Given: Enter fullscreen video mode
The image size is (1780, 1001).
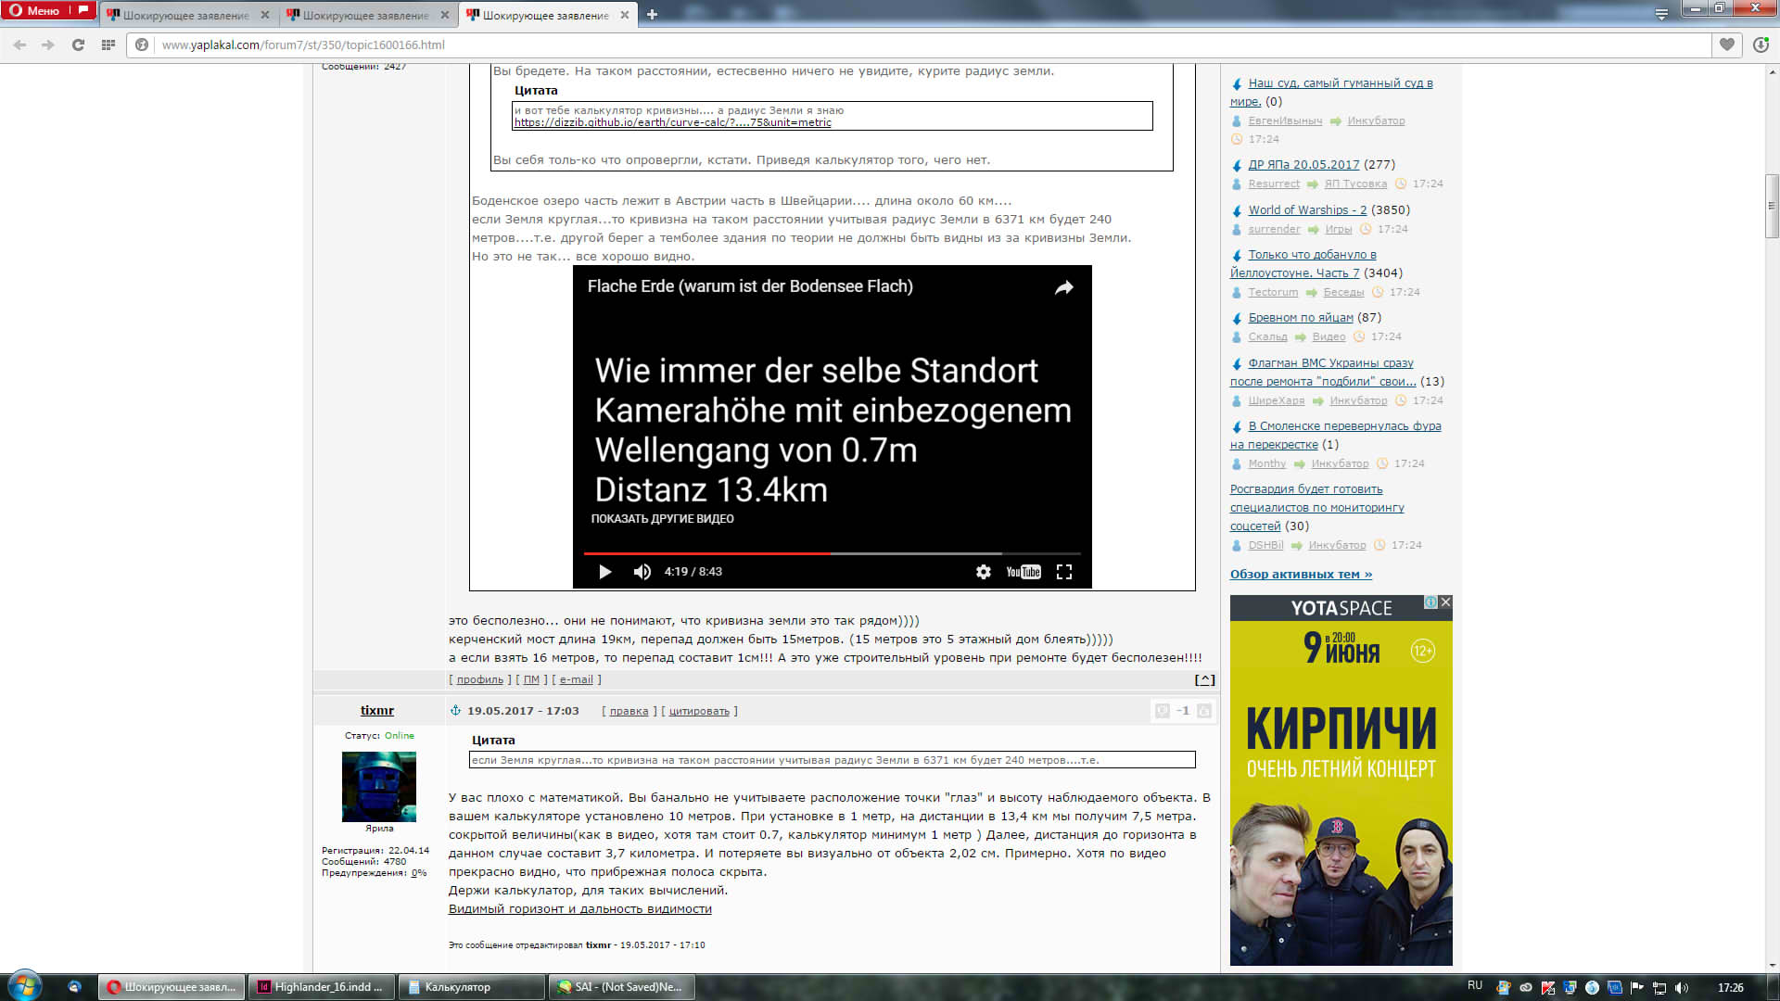Looking at the screenshot, I should 1064,572.
